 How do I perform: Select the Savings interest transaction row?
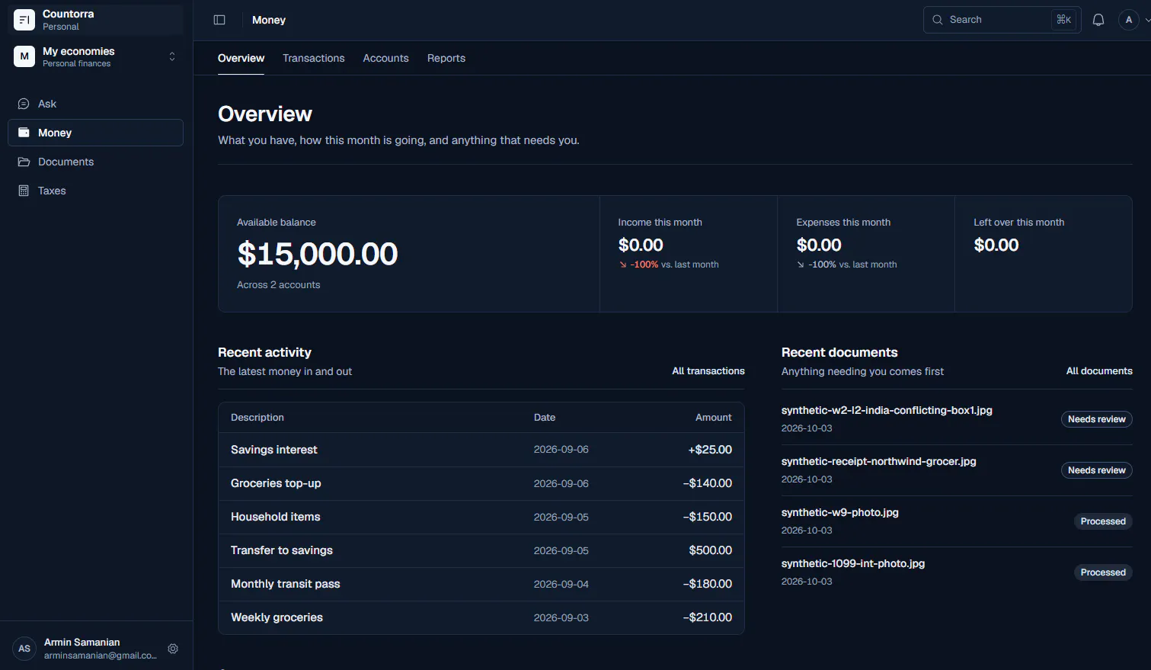click(481, 450)
